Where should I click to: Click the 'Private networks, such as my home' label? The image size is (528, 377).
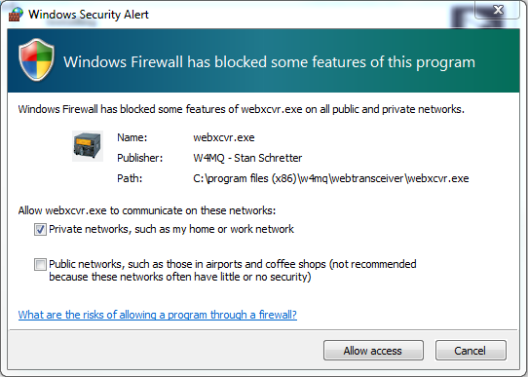pos(171,229)
